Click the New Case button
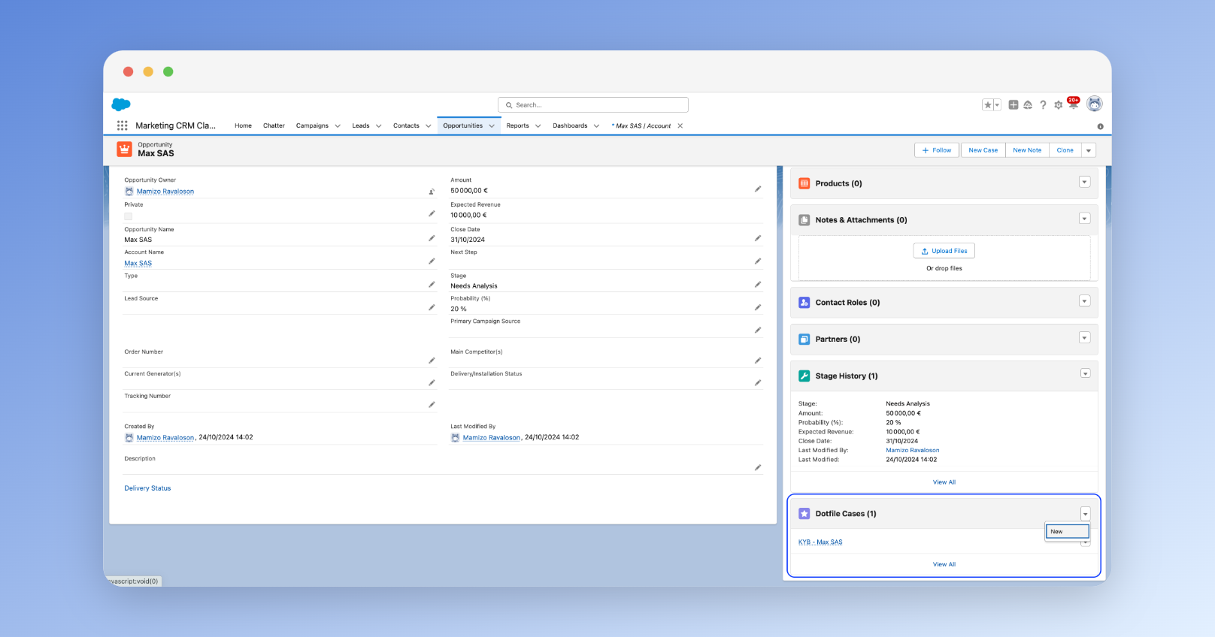This screenshot has height=637, width=1215. coord(983,150)
